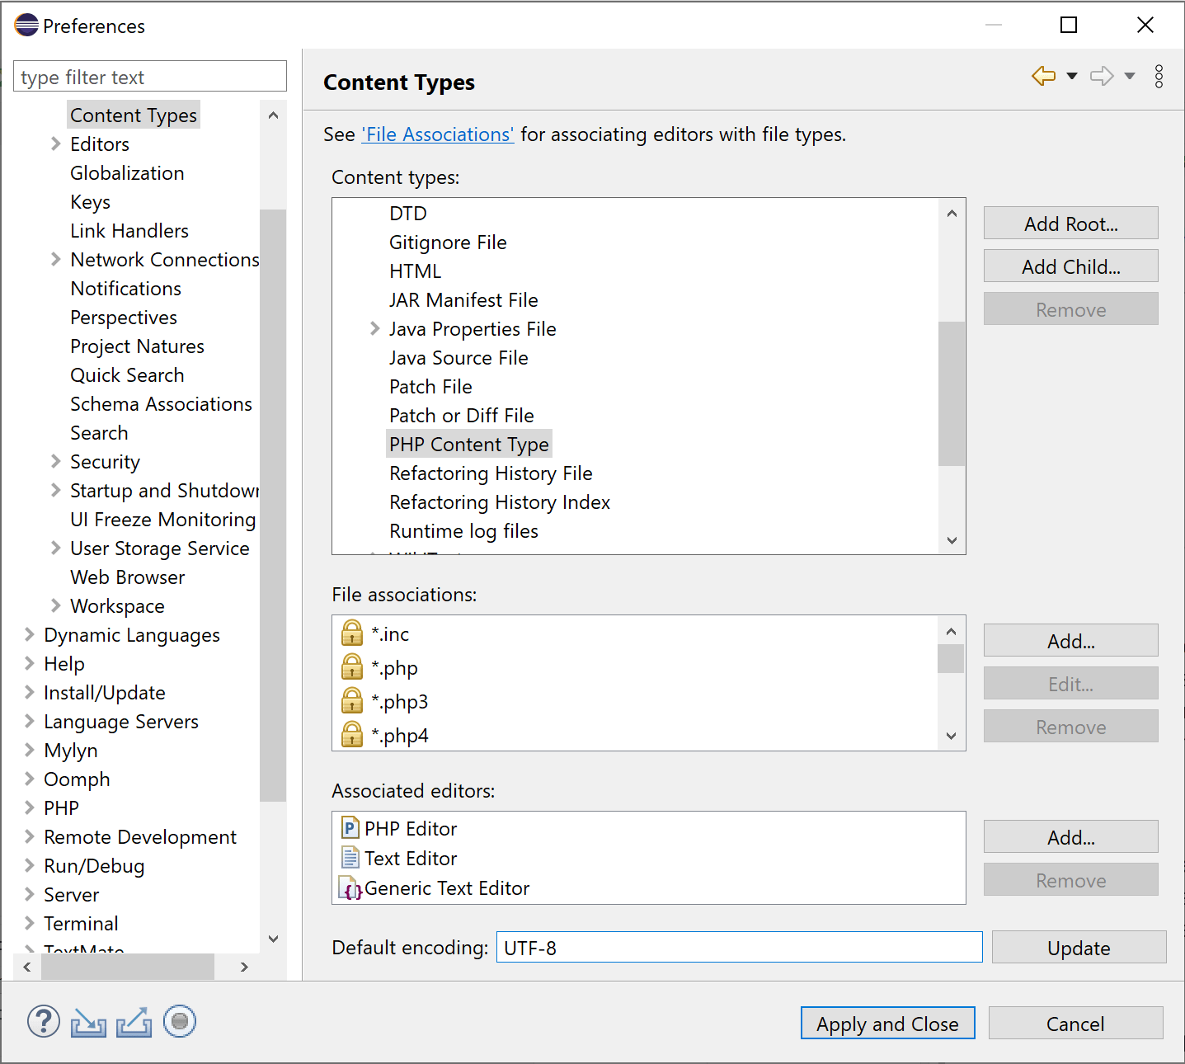
Task: Open the back button dropdown arrow
Action: tap(1072, 75)
